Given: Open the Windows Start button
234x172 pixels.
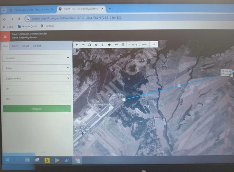Looking at the screenshot, I should pos(7,160).
